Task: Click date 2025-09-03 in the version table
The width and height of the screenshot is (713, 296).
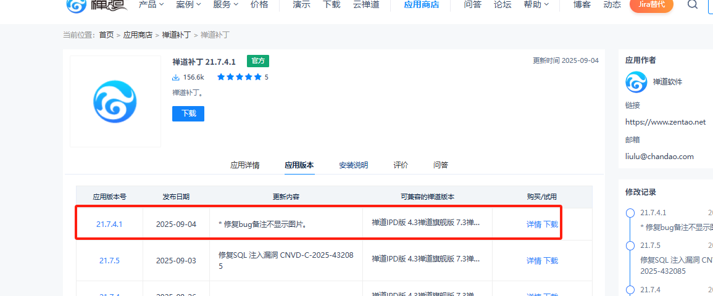Action: click(176, 261)
